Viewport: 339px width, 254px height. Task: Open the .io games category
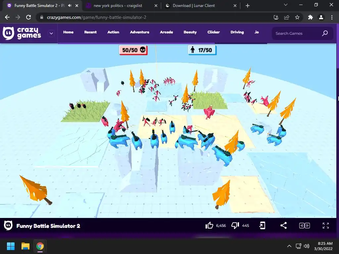[257, 32]
